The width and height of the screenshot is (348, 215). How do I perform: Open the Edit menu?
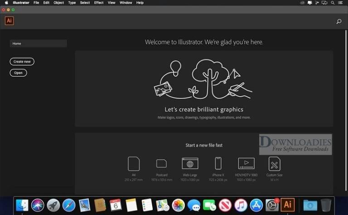[x=46, y=3]
